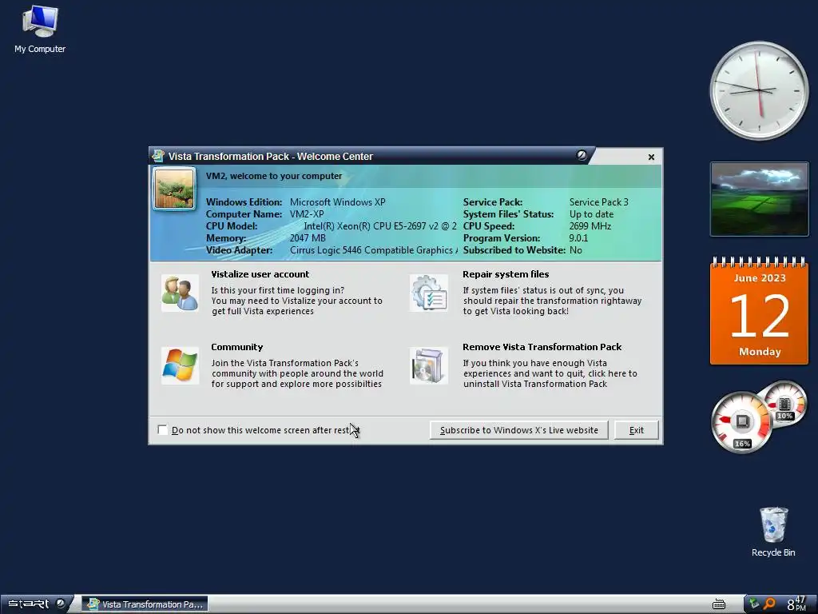The height and width of the screenshot is (614, 818).
Task: Click the bonsai tree user account picture
Action: [x=174, y=189]
